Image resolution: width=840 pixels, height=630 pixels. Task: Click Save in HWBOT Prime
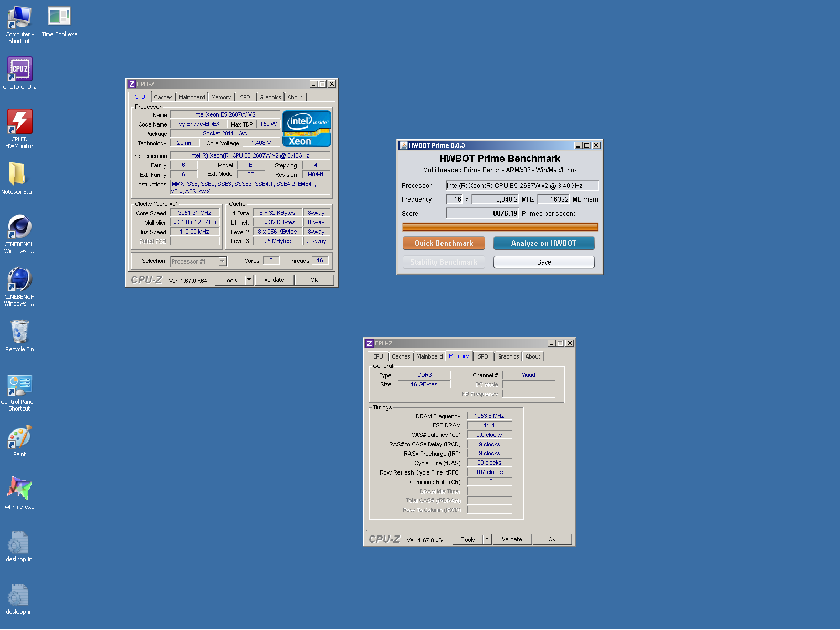[x=544, y=262]
